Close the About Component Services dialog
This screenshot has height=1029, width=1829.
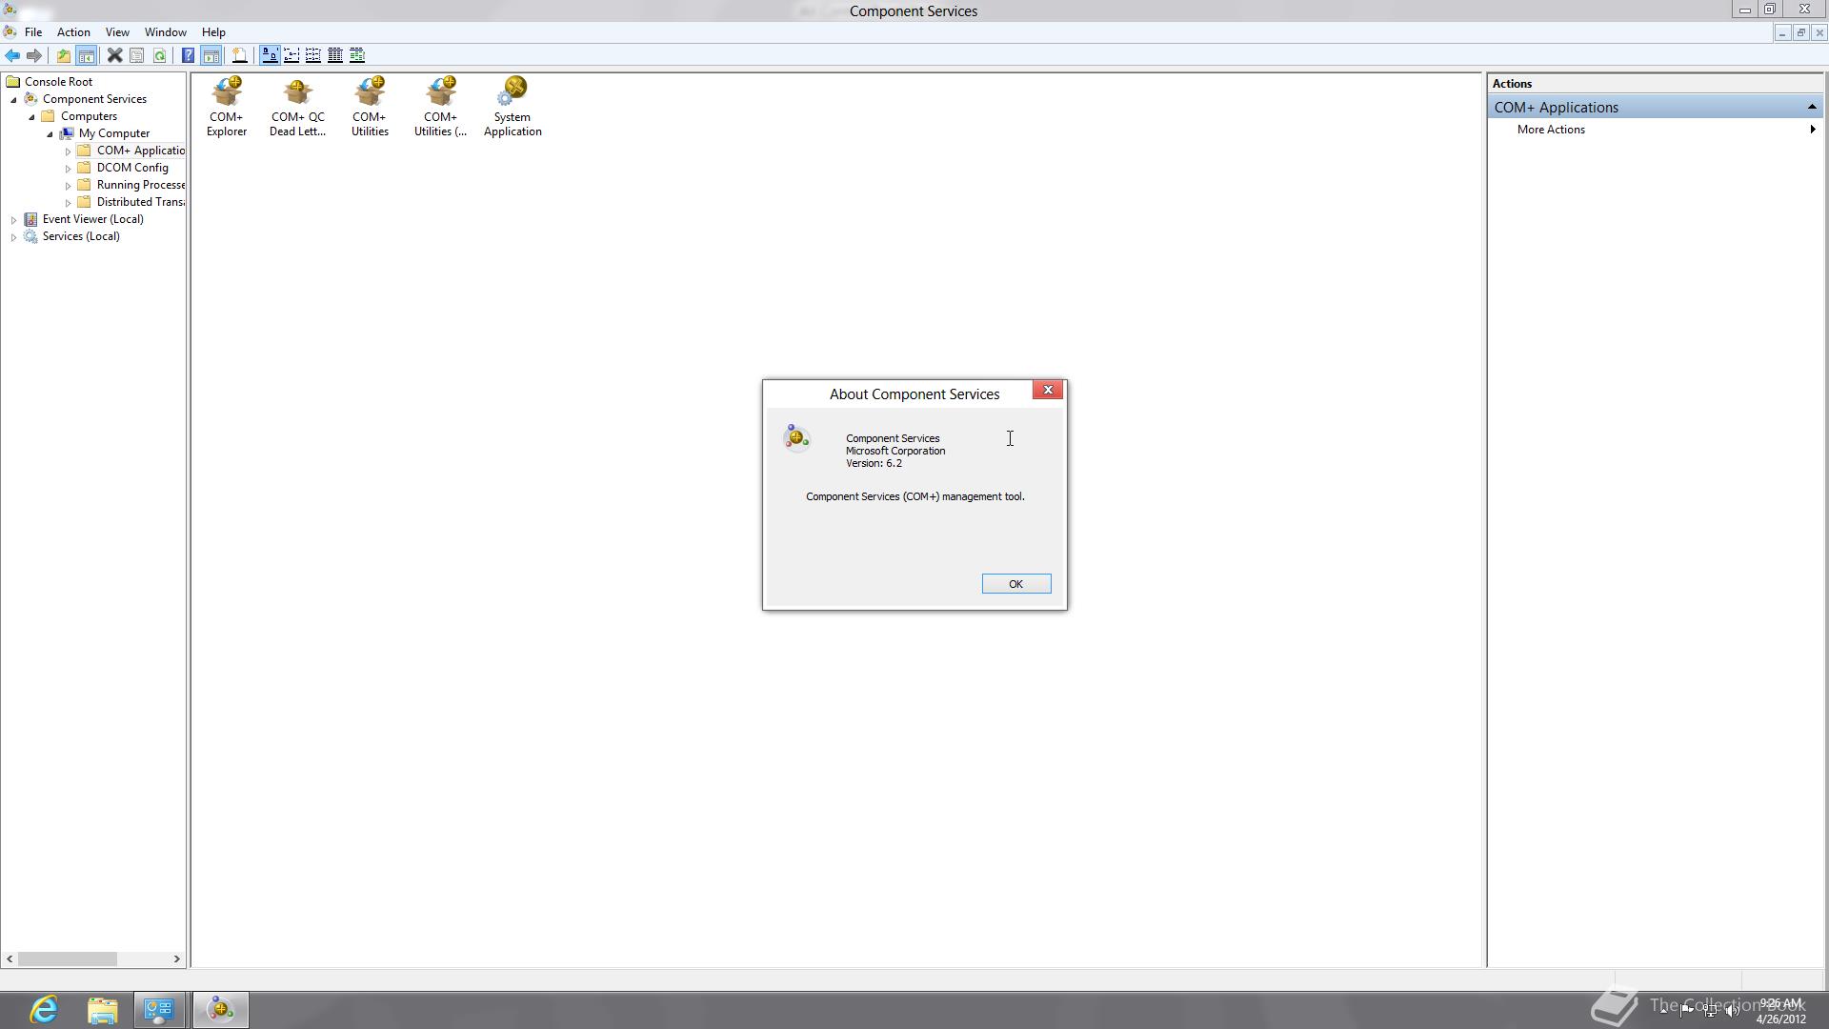(x=1048, y=390)
